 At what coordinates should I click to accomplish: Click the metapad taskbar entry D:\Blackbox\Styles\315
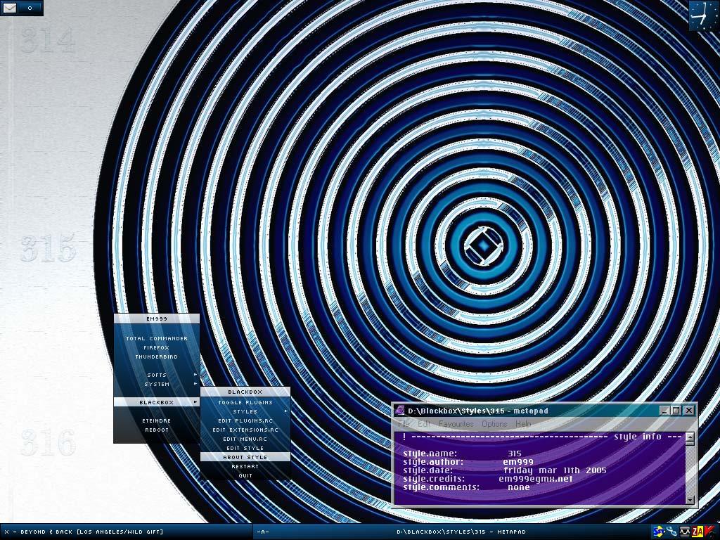461,532
